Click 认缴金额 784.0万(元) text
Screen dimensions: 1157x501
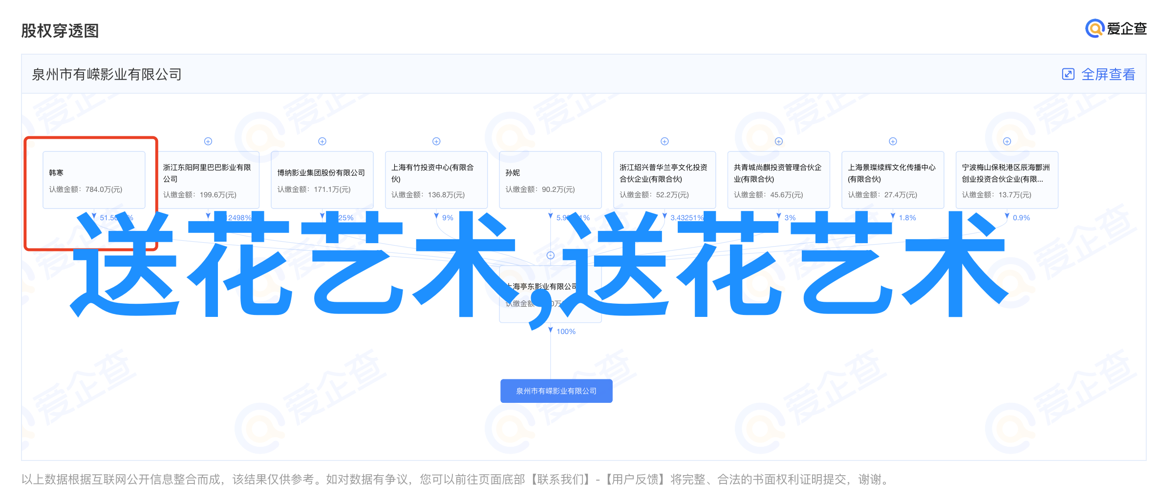86,189
